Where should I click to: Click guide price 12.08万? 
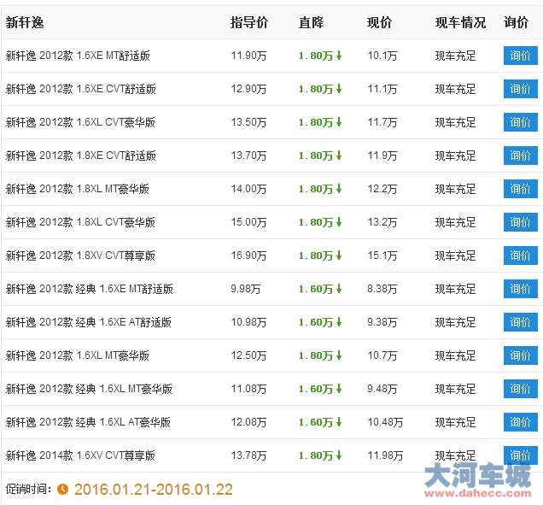tap(248, 422)
